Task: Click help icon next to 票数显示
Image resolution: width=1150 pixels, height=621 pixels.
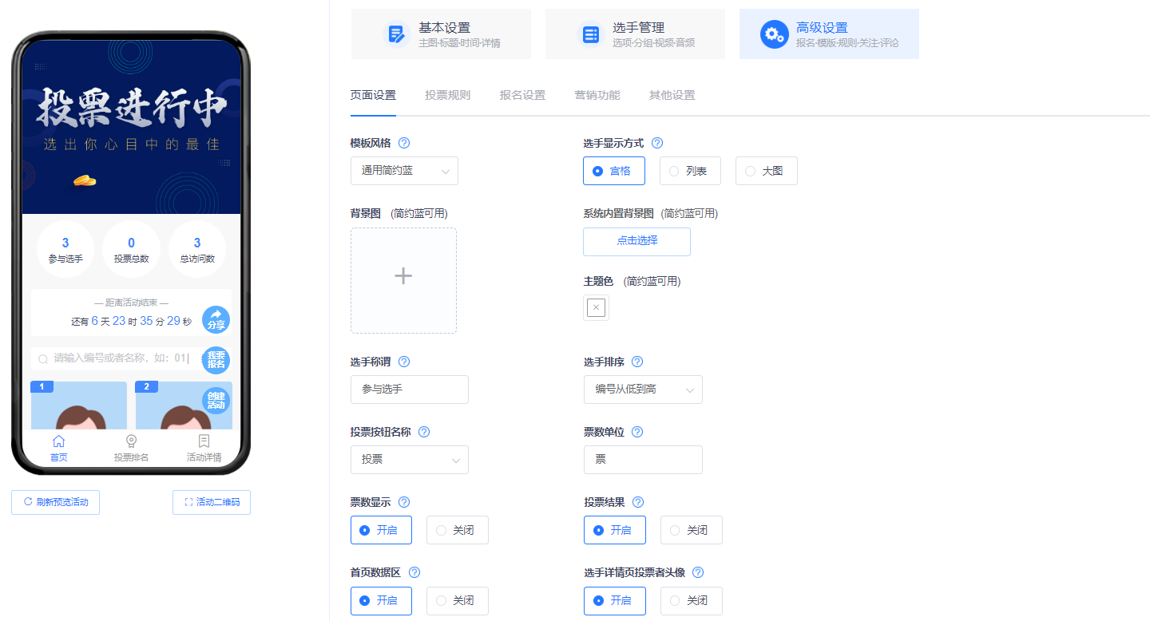Action: coord(404,502)
